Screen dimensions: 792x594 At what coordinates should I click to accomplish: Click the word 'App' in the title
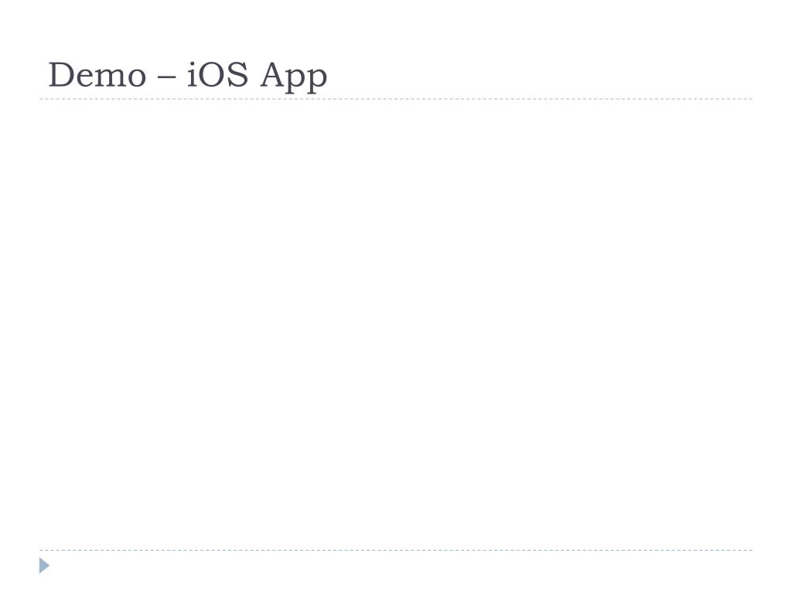point(293,77)
